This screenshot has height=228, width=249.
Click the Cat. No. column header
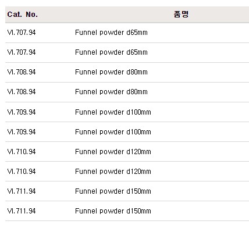(23, 15)
